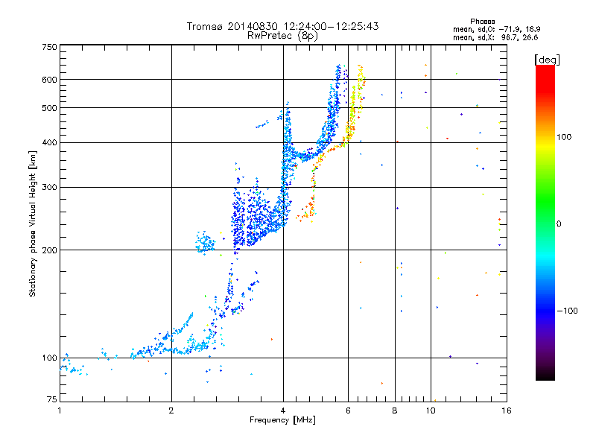Viewport: 596px width, 447px height.
Task: Click the colorbar tick label '100'
Action: point(564,137)
